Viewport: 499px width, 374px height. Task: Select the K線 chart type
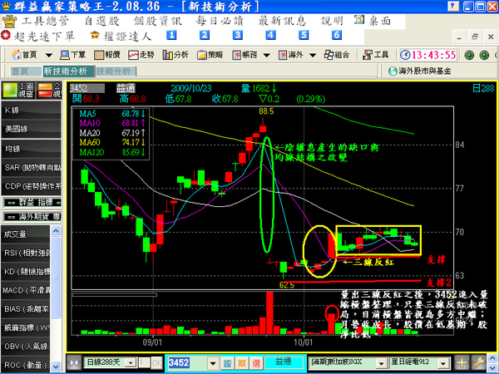pyautogui.click(x=32, y=111)
